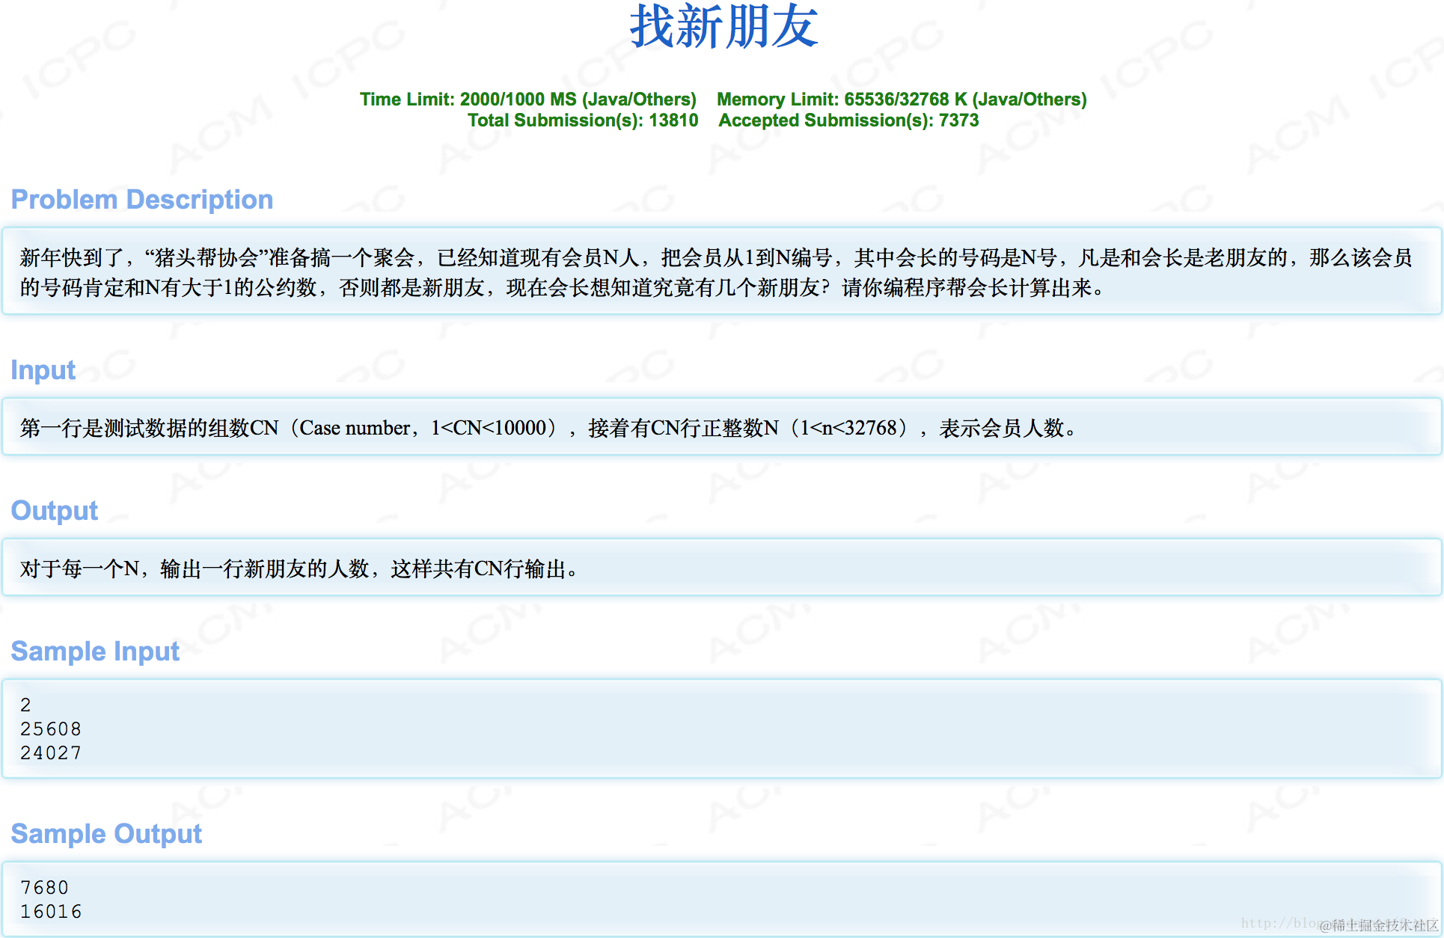Click the Sample Input heading
The height and width of the screenshot is (938, 1444).
pos(95,652)
